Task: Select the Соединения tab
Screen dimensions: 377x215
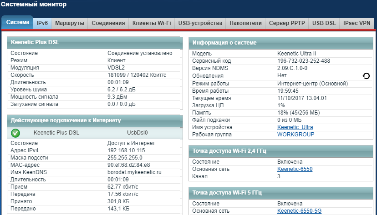Action: (108, 23)
